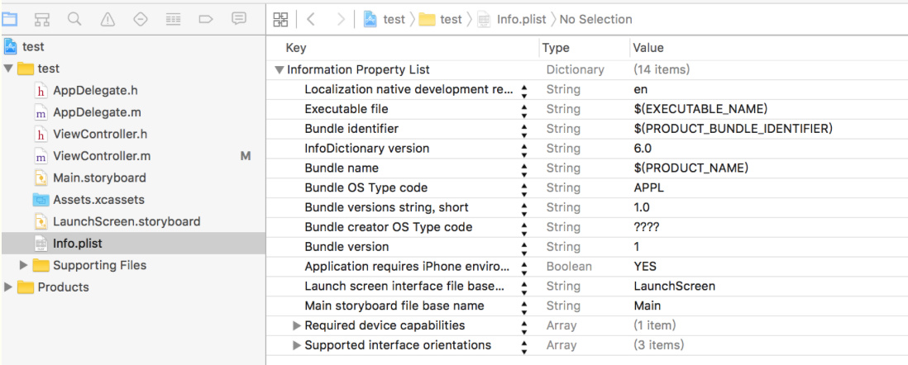908x365 pixels.
Task: Go back with the left chevron
Action: (310, 19)
